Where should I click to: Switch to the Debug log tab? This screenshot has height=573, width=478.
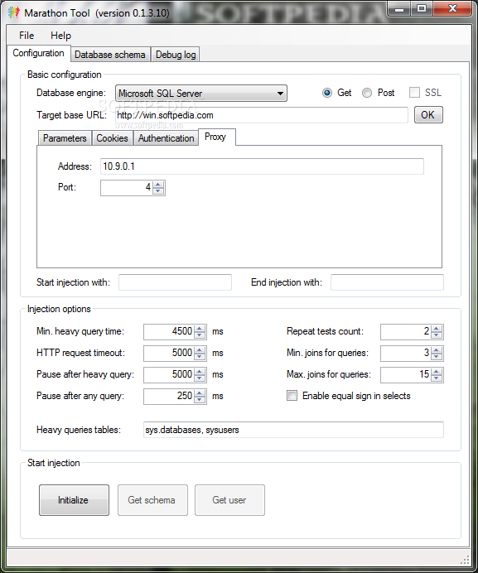(x=176, y=55)
